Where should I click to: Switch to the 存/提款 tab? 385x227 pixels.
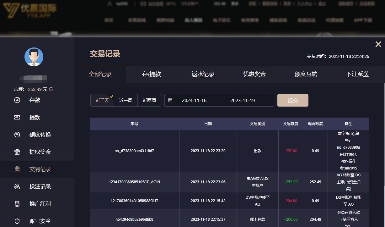click(152, 74)
